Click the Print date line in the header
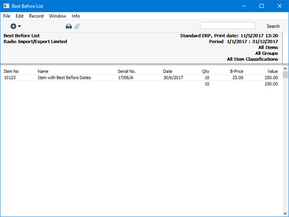The height and width of the screenshot is (217, 289). [x=229, y=35]
